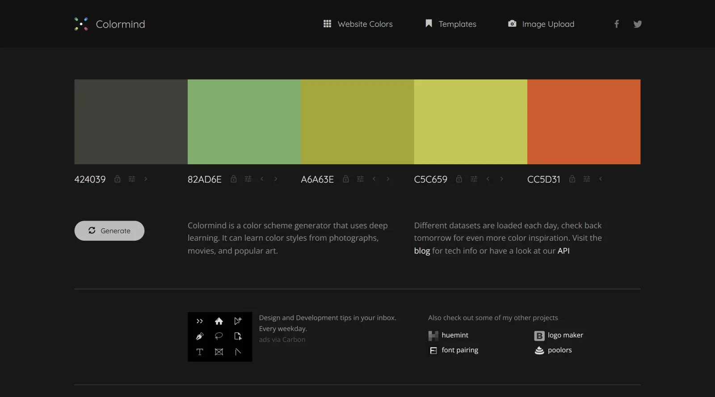Open adjust sliders for C5C659
Viewport: 715px width, 397px height.
coord(474,179)
